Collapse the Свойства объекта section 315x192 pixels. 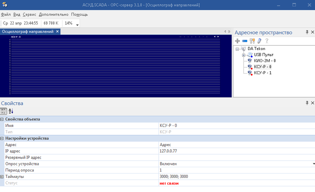click(2, 119)
